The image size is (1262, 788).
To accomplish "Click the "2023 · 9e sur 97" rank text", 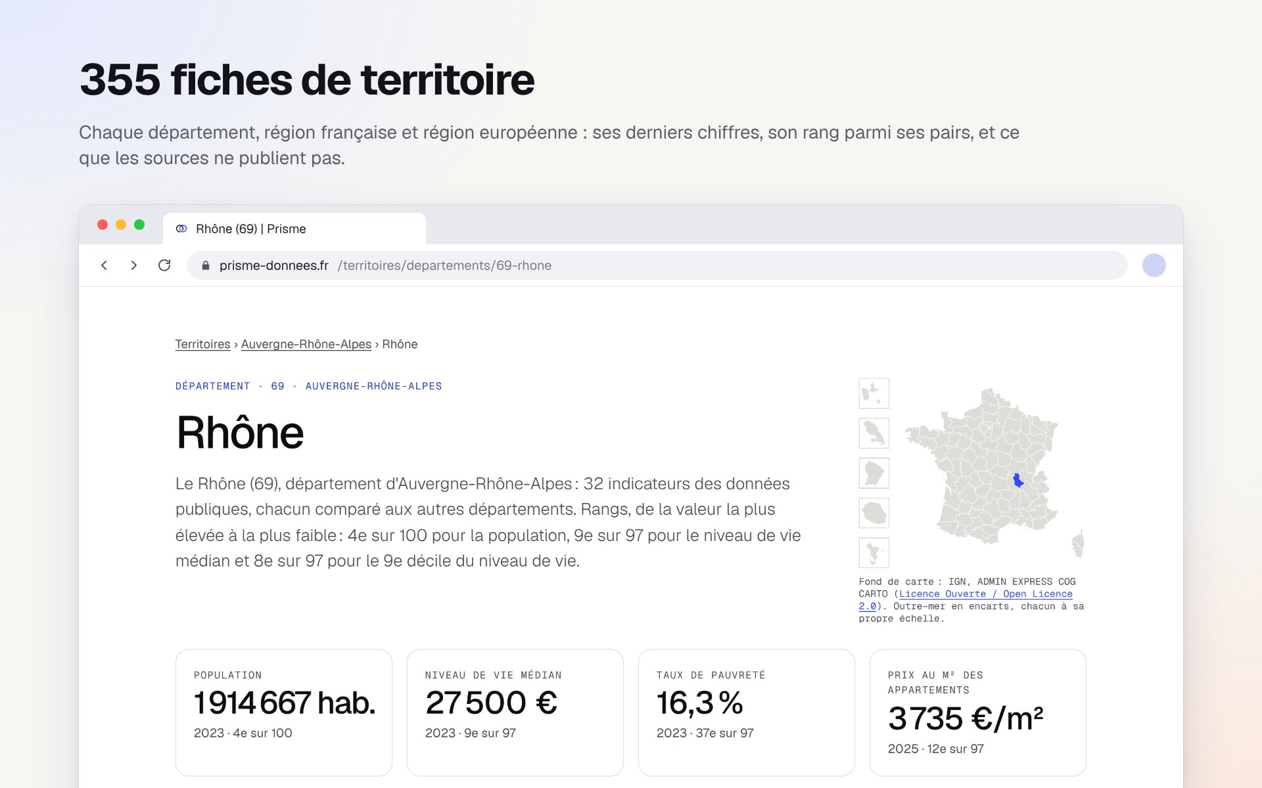I will (471, 733).
